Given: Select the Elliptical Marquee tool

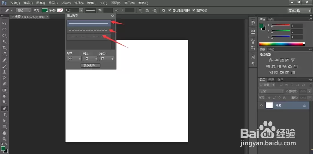Looking at the screenshot, I should [4, 30].
